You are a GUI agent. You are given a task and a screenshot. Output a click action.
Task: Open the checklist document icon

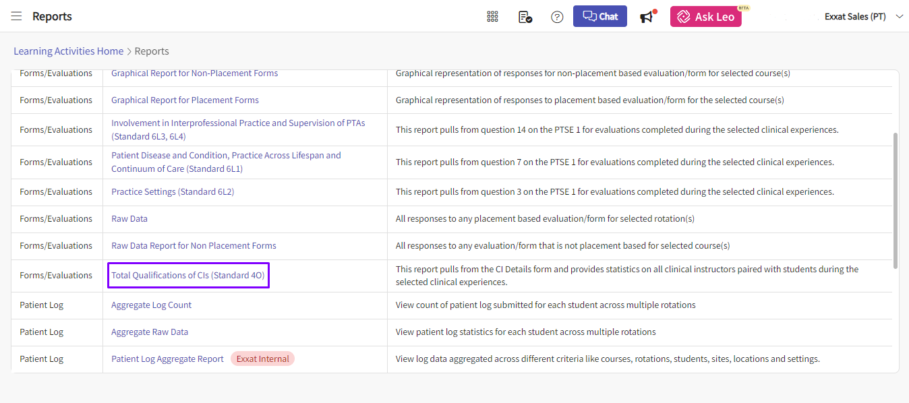525,17
